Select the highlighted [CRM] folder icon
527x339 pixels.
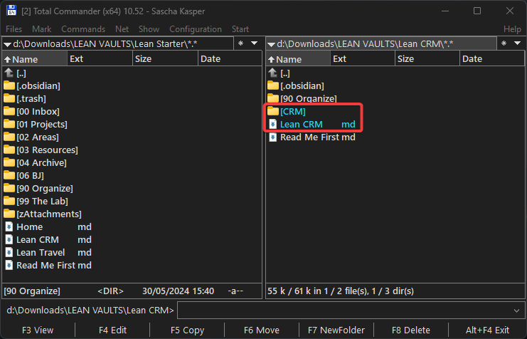pyautogui.click(x=273, y=111)
